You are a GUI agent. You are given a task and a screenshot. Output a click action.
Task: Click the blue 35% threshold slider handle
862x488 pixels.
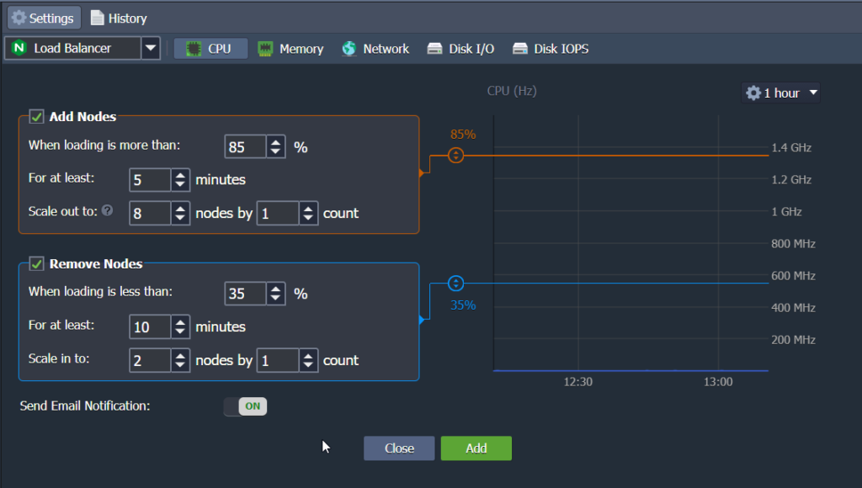click(x=455, y=284)
